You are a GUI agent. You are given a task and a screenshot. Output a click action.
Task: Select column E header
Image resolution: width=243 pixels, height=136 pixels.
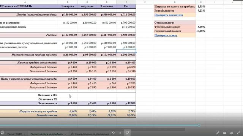tap(126, 2)
